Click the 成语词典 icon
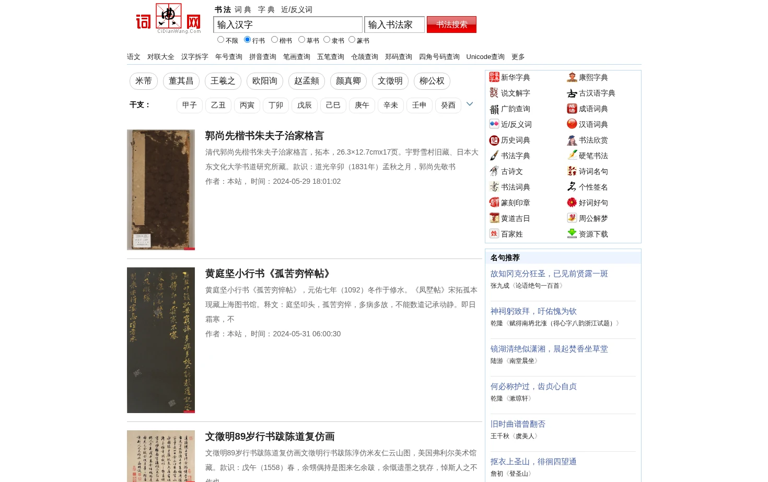This screenshot has width=768, height=482. [x=572, y=109]
